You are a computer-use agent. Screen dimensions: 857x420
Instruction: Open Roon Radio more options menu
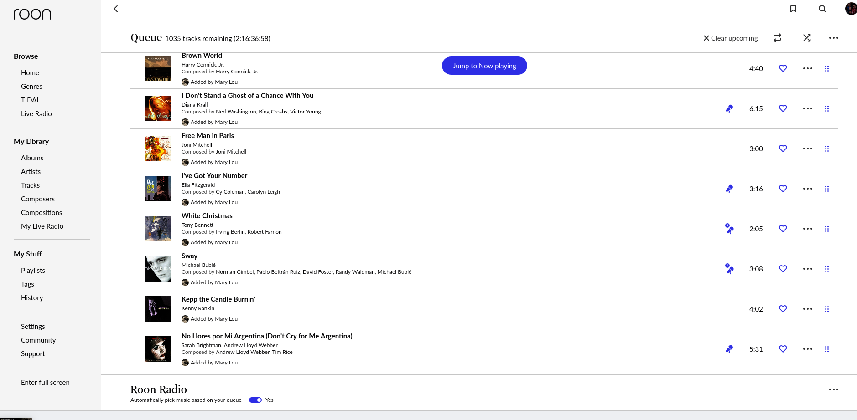coord(834,389)
